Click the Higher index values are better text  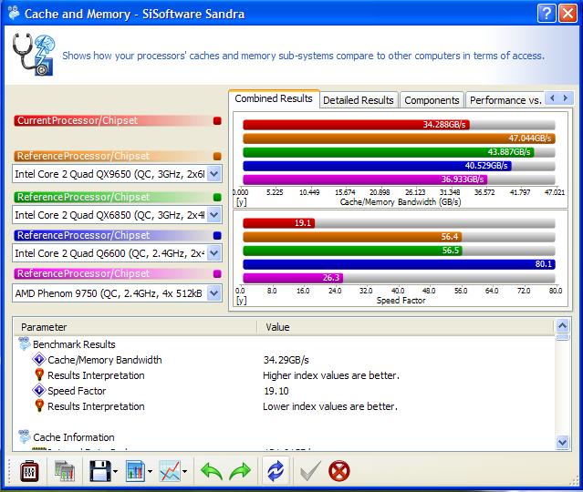tap(331, 375)
